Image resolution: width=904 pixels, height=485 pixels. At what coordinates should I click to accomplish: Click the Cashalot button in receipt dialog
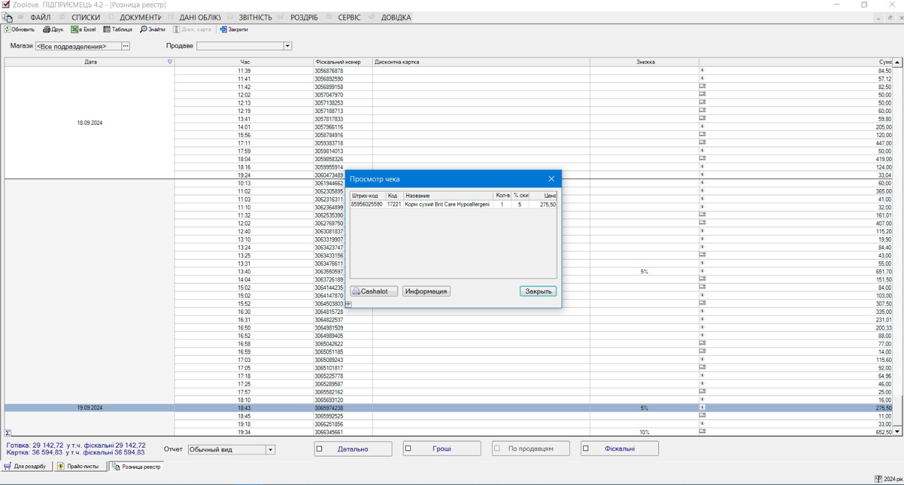pyautogui.click(x=373, y=291)
